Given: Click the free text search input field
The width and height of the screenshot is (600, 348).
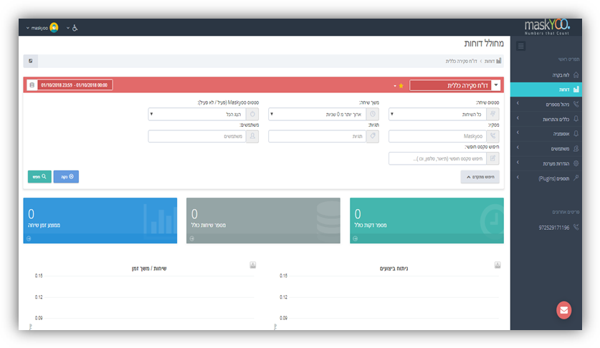Looking at the screenshot, I should pos(437,158).
